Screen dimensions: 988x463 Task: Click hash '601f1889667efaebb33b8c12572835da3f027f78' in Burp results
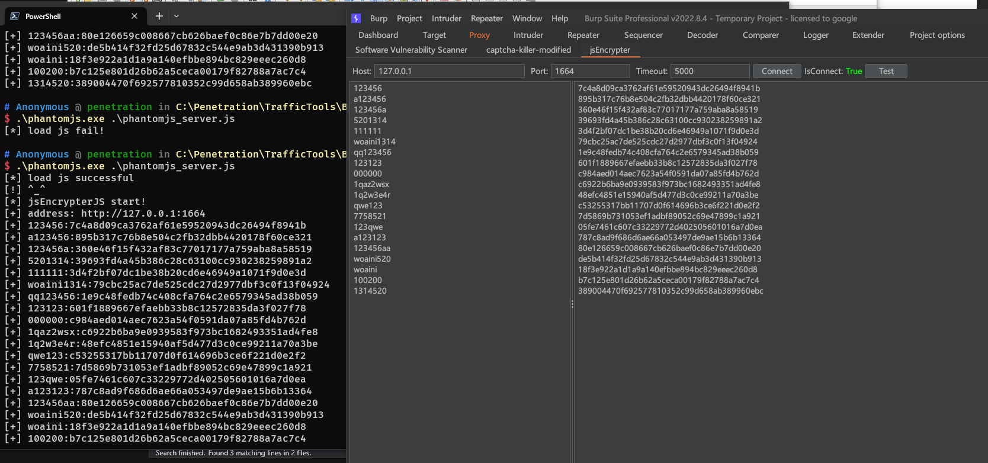tap(668, 163)
